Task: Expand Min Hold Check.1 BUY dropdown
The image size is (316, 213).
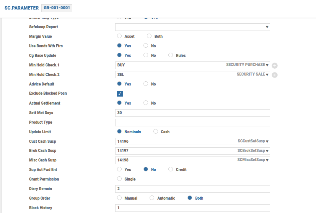Action: coord(267,65)
